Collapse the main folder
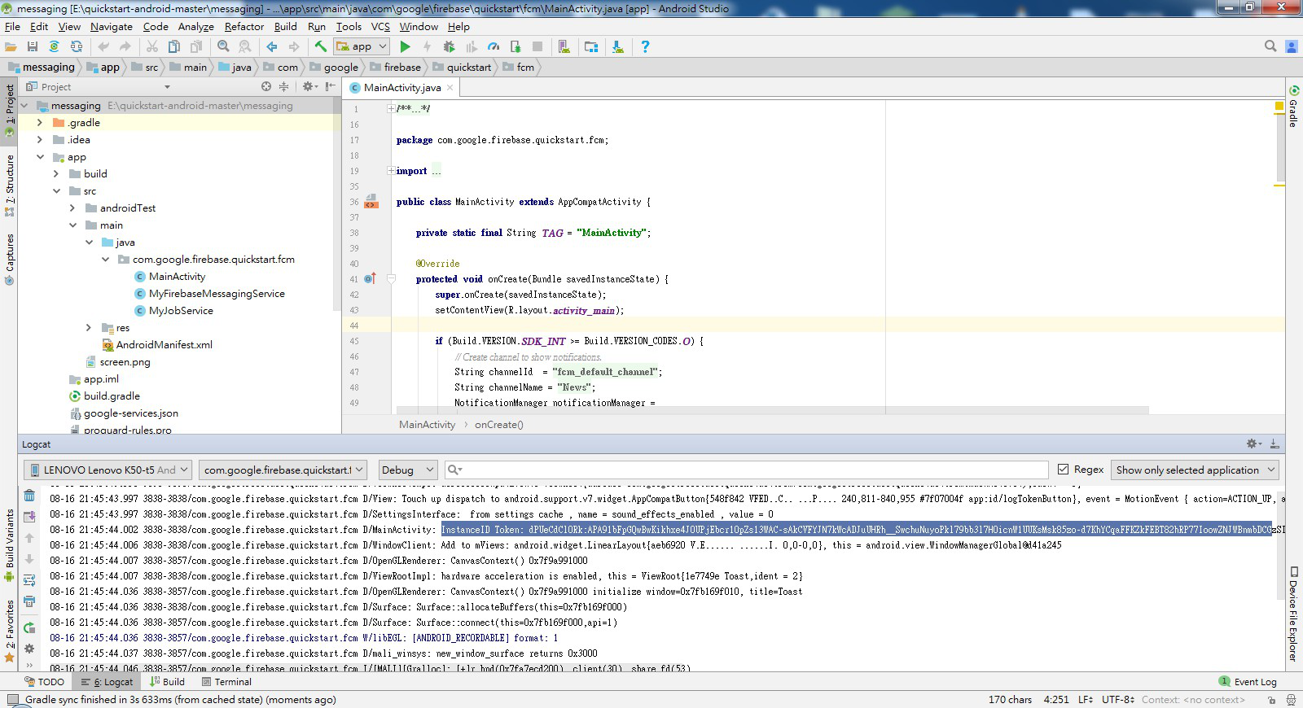Image resolution: width=1303 pixels, height=708 pixels. tap(72, 225)
